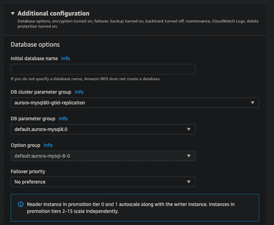Open the No preference failover dropdown
The width and height of the screenshot is (274, 225).
point(103,182)
